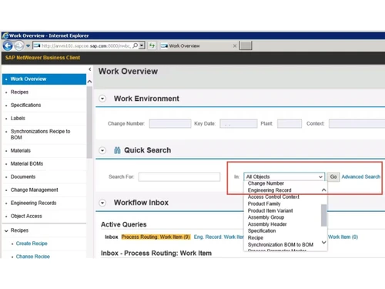Image resolution: width=385 pixels, height=289 pixels.
Task: Choose Engineering Record from the dropdown list
Action: (x=269, y=190)
